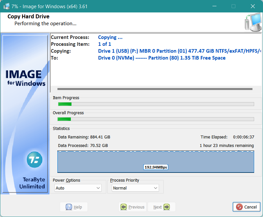
Task: Click the TeraByte Unlimited round logo
Action: [34, 160]
